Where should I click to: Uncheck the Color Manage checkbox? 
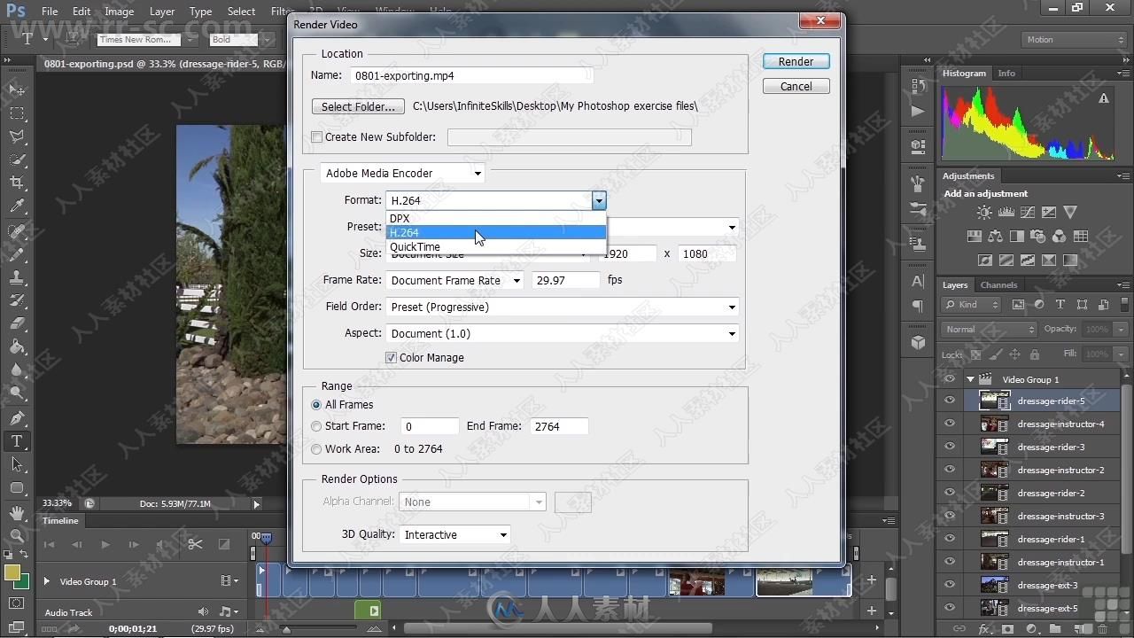[x=391, y=357]
